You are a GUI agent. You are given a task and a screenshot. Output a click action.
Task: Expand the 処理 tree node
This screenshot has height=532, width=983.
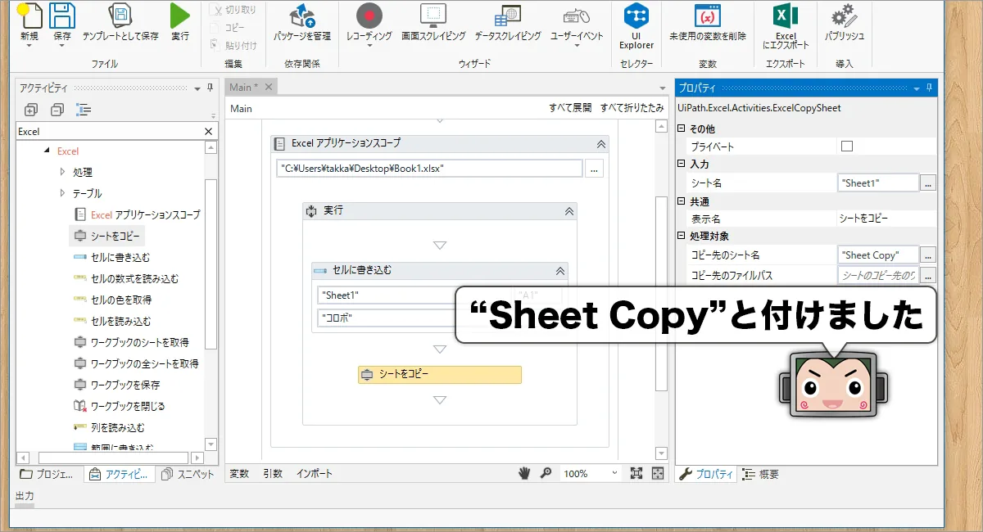(63, 172)
